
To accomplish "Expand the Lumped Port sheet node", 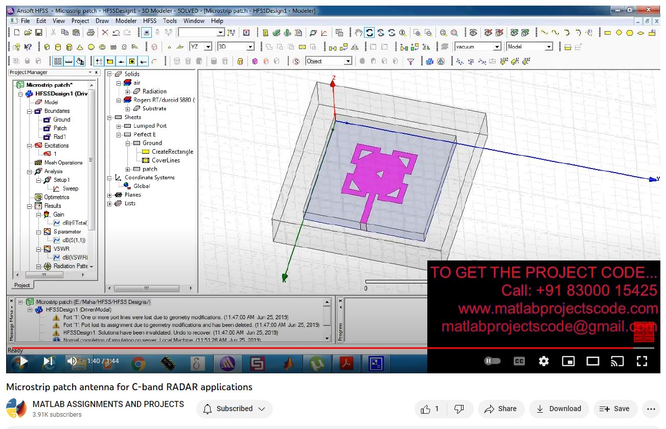I will [119, 126].
